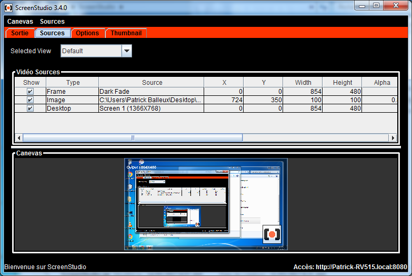
Task: Switch to the Sortie tab
Action: 20,33
